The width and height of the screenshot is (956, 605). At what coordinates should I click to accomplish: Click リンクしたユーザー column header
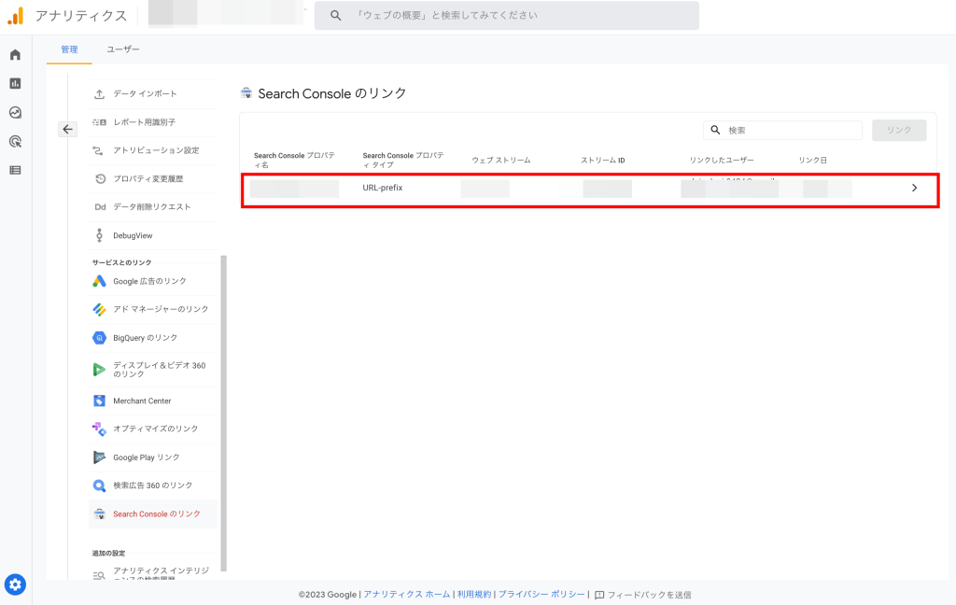coord(722,161)
